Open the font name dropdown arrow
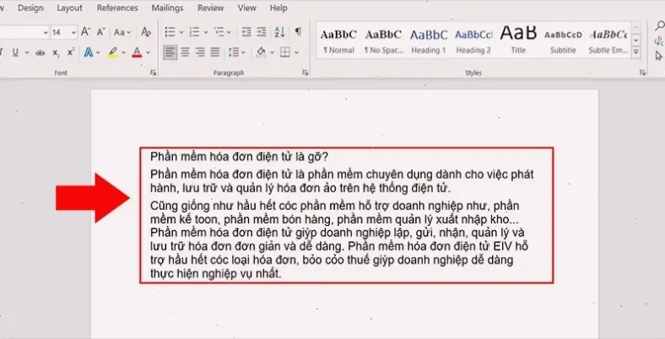The height and width of the screenshot is (339, 665). click(46, 32)
